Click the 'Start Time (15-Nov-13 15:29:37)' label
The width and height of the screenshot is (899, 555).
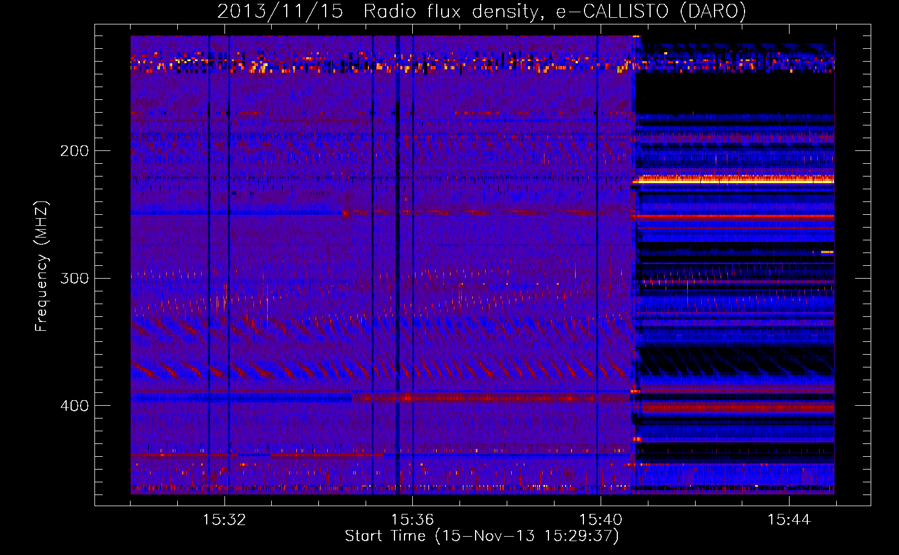[482, 536]
